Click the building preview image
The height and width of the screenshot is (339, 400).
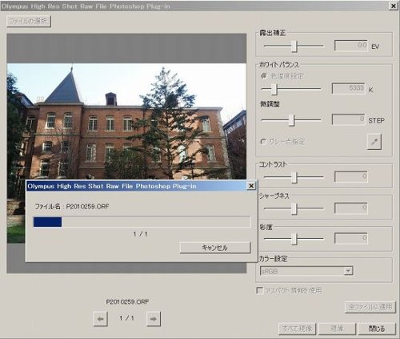pyautogui.click(x=126, y=122)
